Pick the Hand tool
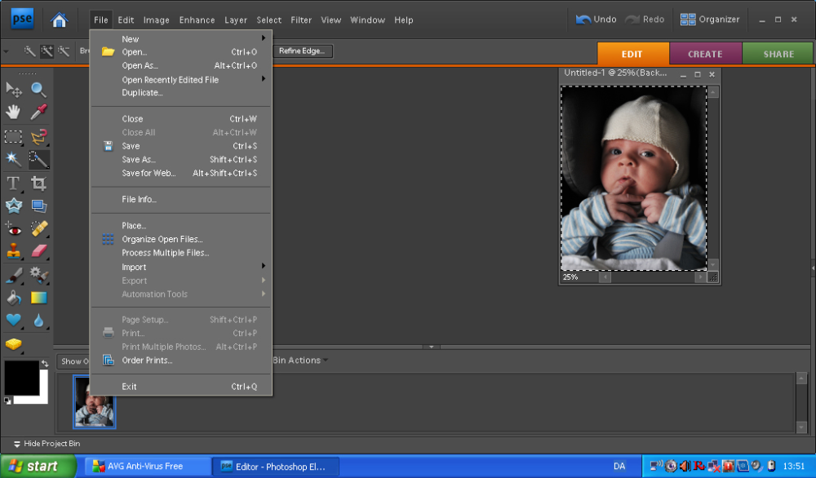 [x=13, y=113]
